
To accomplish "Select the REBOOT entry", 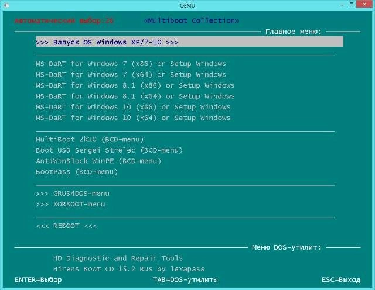I will 66,226.
